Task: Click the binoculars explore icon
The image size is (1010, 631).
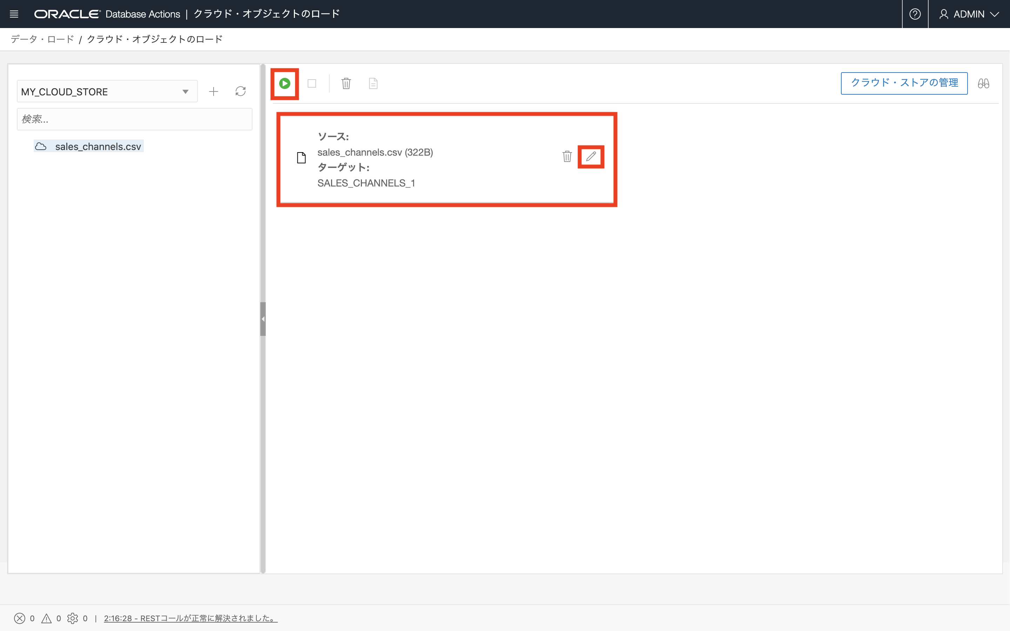Action: pyautogui.click(x=983, y=83)
